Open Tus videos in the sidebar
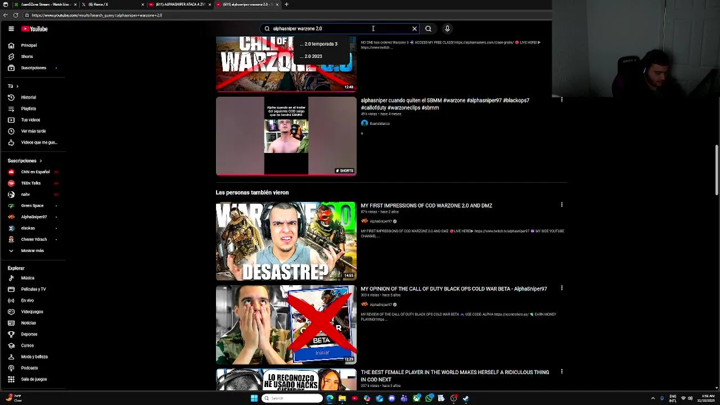Screen dimensions: 720x405 (x=33, y=120)
